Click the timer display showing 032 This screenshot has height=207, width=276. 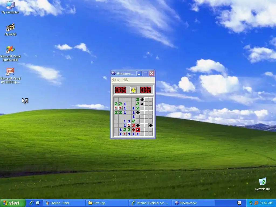click(x=146, y=90)
